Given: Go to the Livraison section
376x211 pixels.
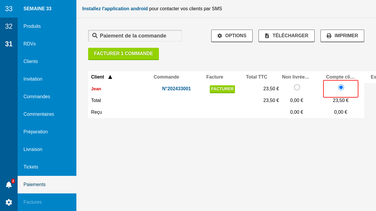Looking at the screenshot, I should [x=33, y=149].
